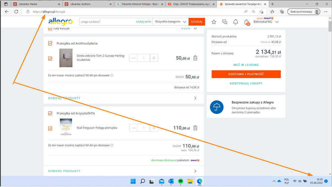
Task: Expand Dobierz produkty arrow for KrzysztofATN
Action: [195, 171]
